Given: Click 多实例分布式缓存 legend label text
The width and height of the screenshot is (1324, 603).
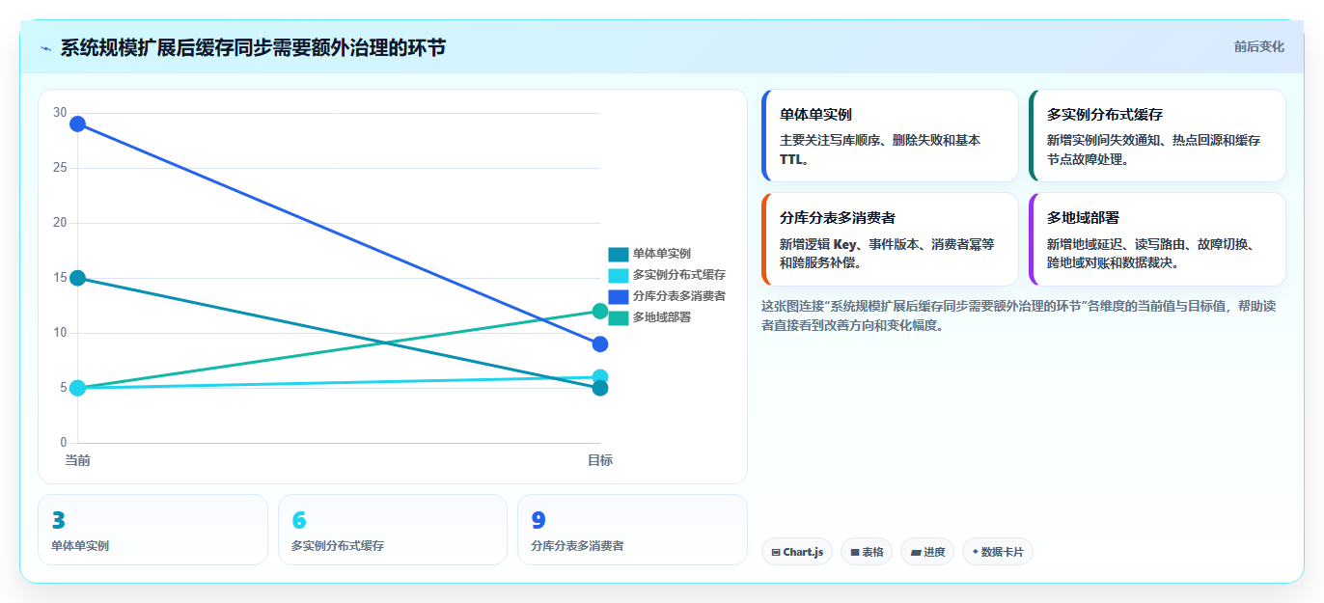Looking at the screenshot, I should [679, 275].
